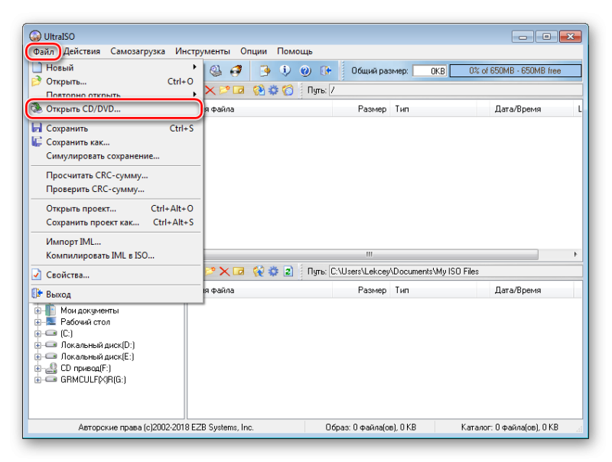Click add-to-image icon in lower local toolbar
Viewport: 612px width, 462px height.
[259, 272]
